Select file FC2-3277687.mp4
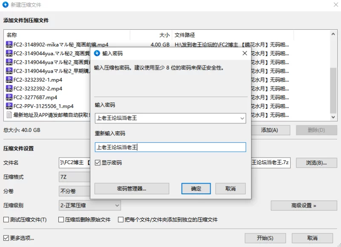 click(35, 97)
